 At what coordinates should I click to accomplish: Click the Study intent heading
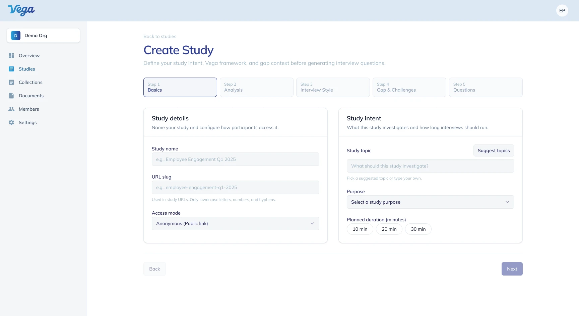click(364, 118)
